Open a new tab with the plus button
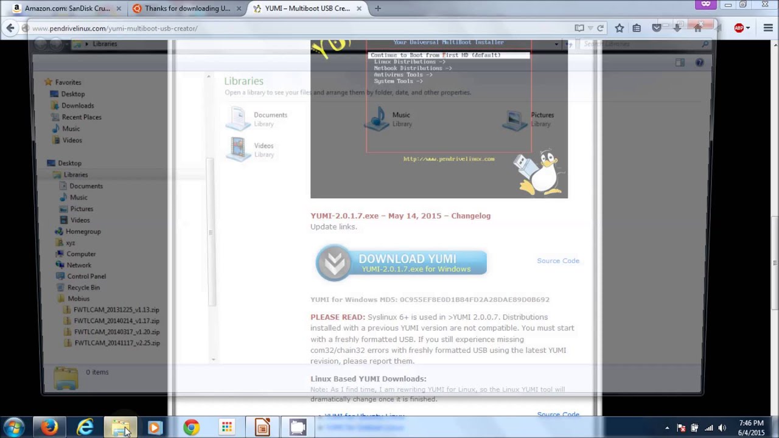The width and height of the screenshot is (779, 438). point(378,9)
